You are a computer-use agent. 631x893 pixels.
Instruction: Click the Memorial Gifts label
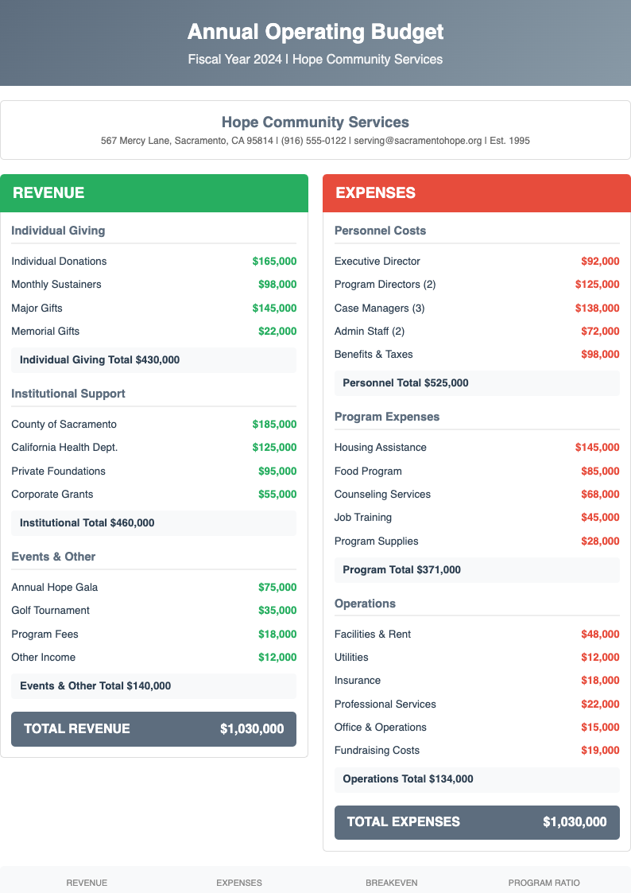click(45, 332)
